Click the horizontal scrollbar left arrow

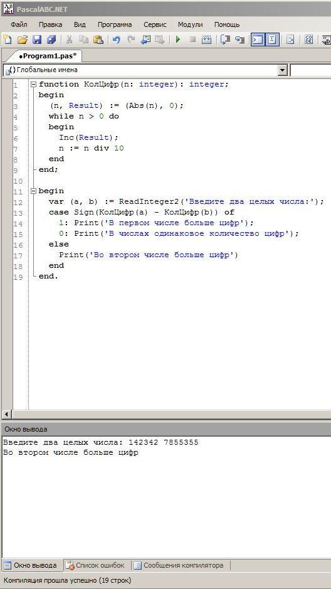(6, 415)
